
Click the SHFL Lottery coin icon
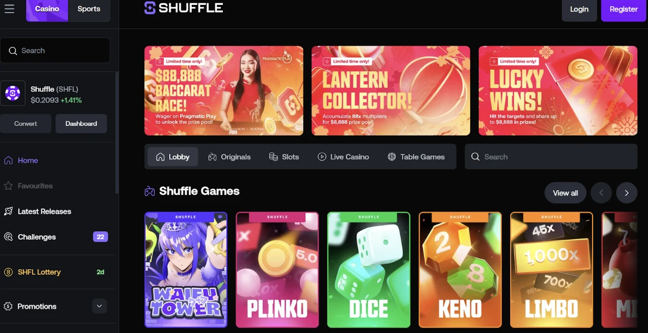8,272
